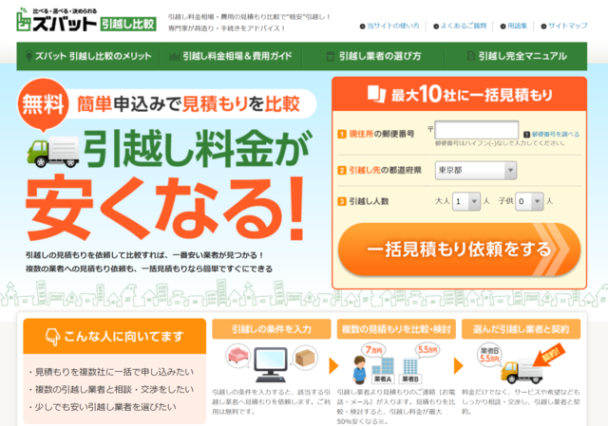Click the ズバット 引越し比較 logo
Image resolution: width=608 pixels, height=426 pixels.
click(81, 23)
